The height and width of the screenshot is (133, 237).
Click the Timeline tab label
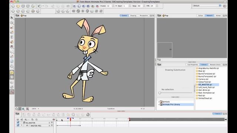[x=217, y=114]
